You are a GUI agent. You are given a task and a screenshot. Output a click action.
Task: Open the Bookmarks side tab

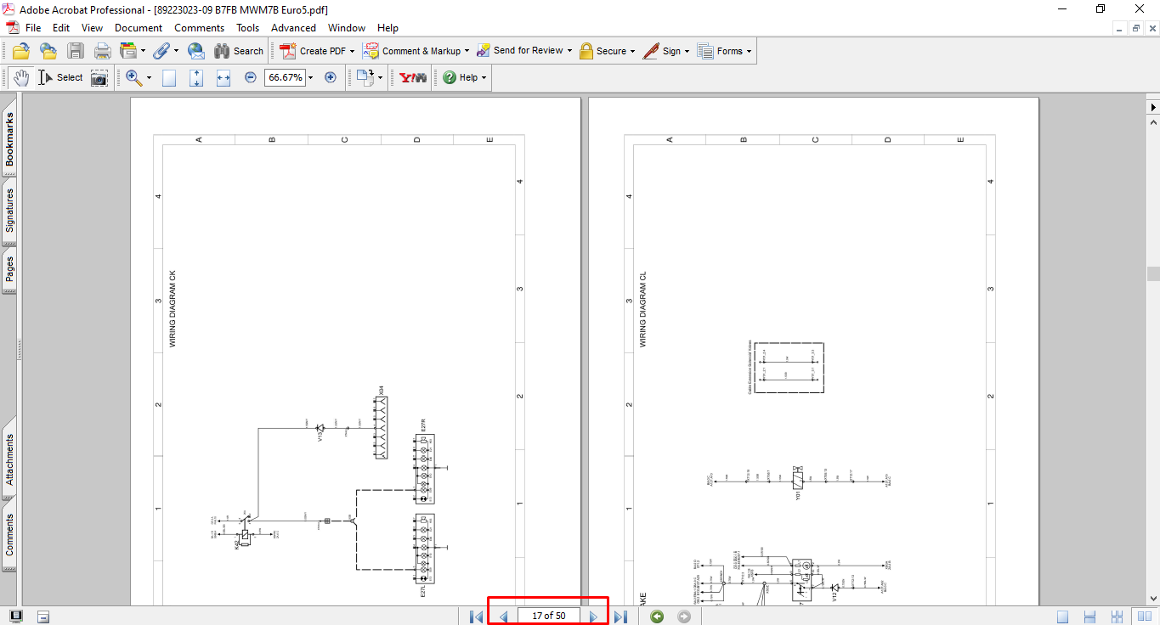(9, 138)
